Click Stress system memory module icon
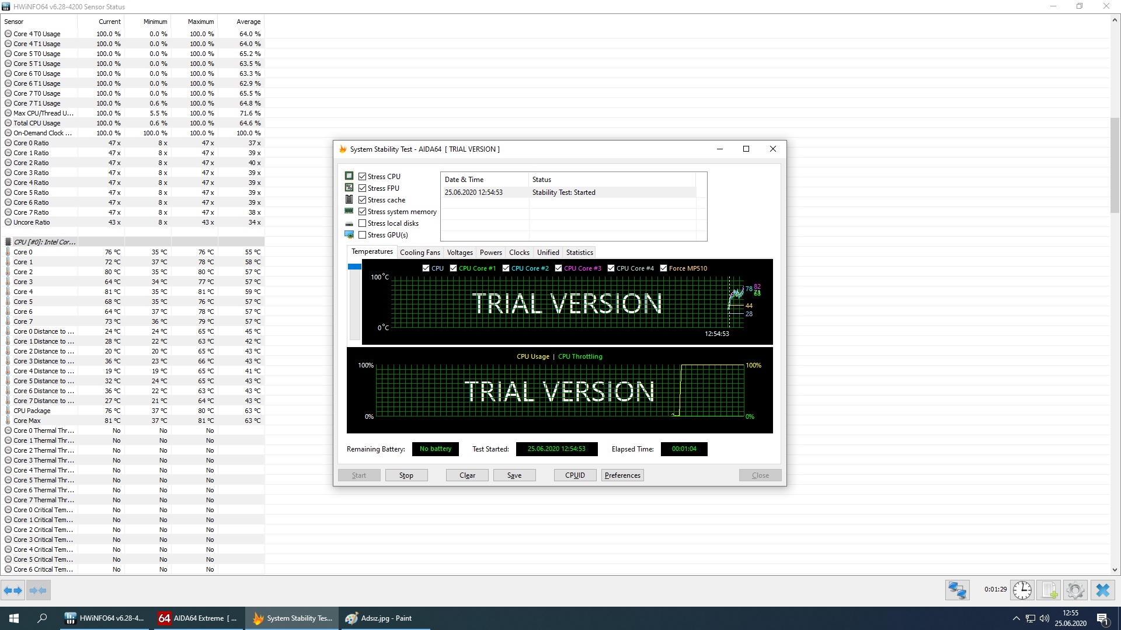Screen dimensions: 1121x630 click(349, 211)
